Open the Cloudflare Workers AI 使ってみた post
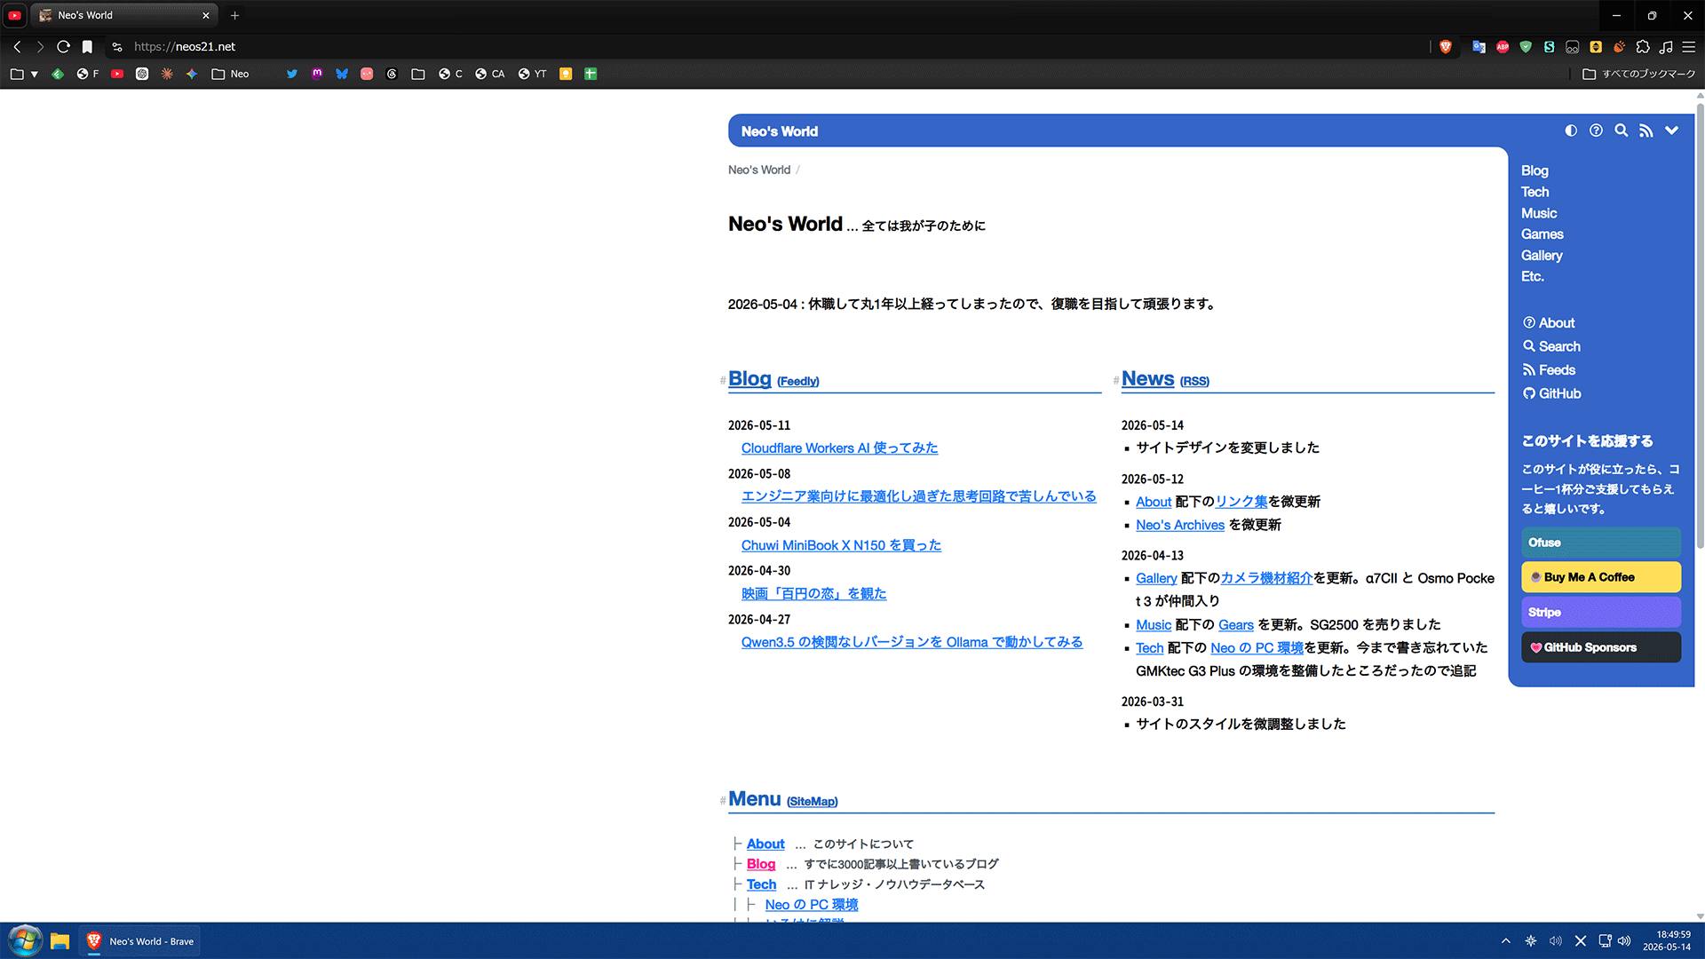 (839, 448)
